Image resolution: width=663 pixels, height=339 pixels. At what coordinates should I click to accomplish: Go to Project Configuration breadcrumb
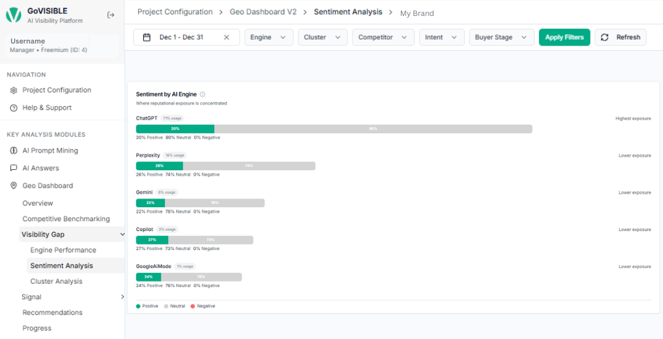175,12
